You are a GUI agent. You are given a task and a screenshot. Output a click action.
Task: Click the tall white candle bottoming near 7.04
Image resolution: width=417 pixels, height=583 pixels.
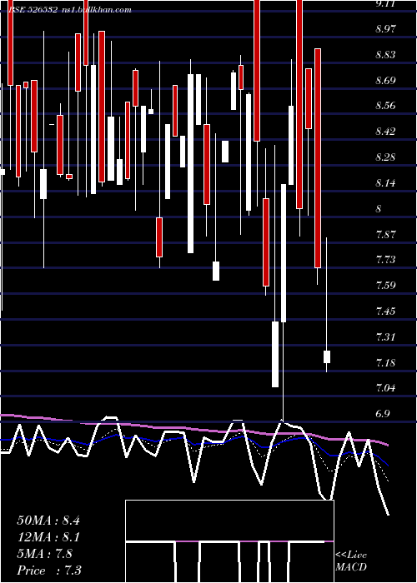(275, 354)
